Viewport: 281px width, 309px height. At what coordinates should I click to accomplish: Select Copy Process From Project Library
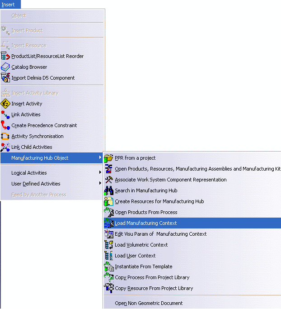(192, 277)
